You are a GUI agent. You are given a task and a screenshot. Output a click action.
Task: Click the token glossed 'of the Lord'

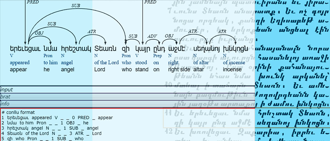[x=105, y=48]
